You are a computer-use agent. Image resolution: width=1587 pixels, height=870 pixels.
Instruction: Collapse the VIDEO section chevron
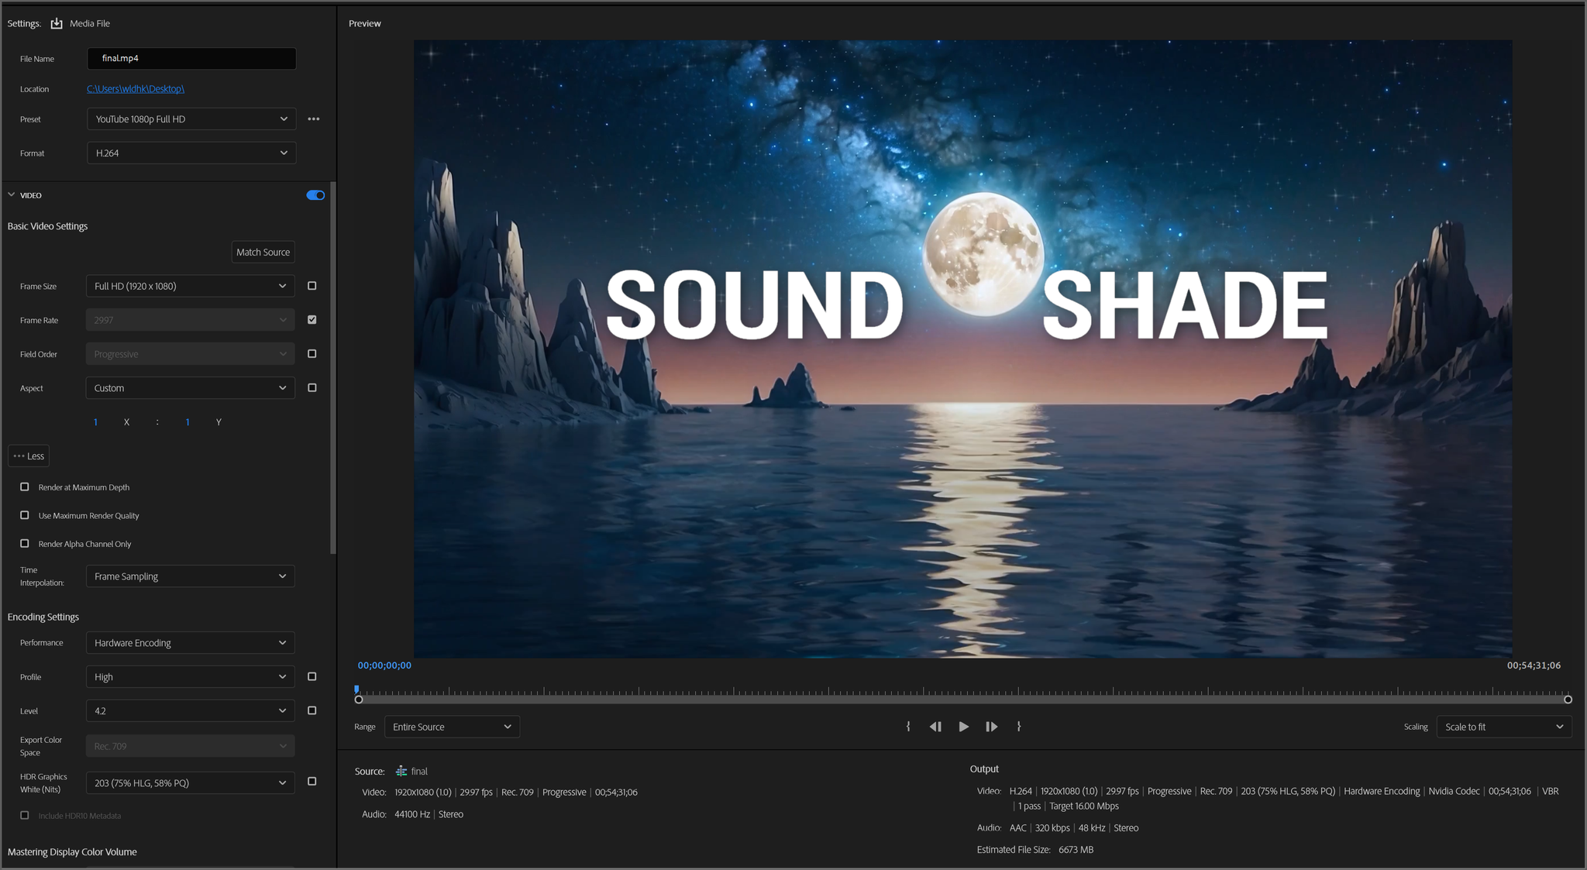tap(12, 195)
